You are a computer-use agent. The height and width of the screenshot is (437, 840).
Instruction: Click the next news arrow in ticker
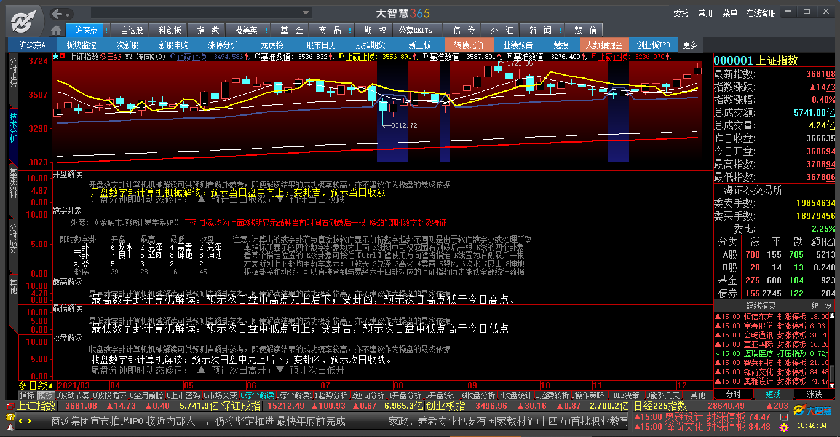point(28,421)
